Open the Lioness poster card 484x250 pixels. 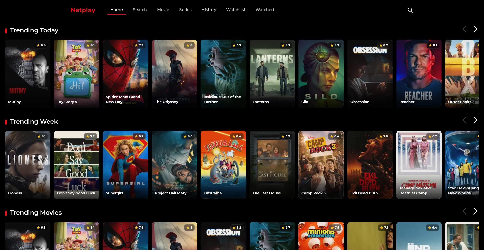click(28, 165)
